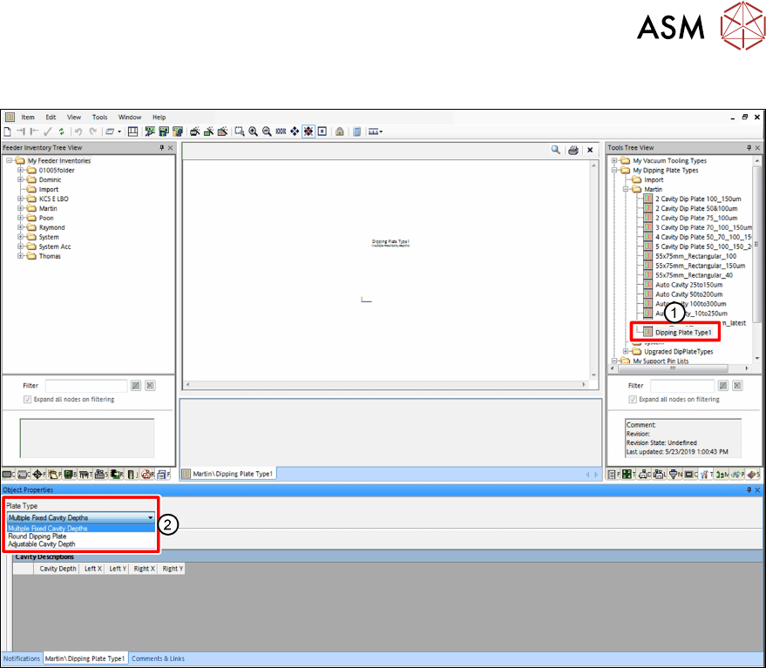Switch to the Comments & Links tab
The image size is (766, 668).
[x=158, y=658]
